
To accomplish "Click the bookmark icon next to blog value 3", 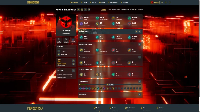I will (97, 37).
